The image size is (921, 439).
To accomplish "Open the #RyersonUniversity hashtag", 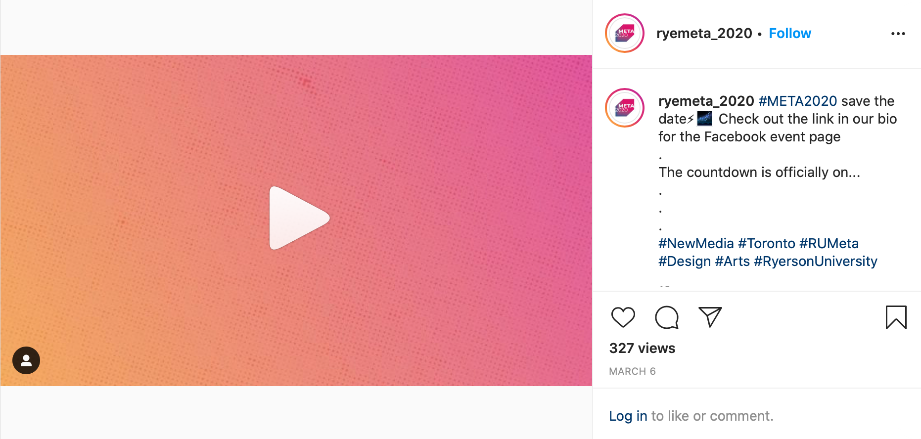I will pyautogui.click(x=816, y=261).
